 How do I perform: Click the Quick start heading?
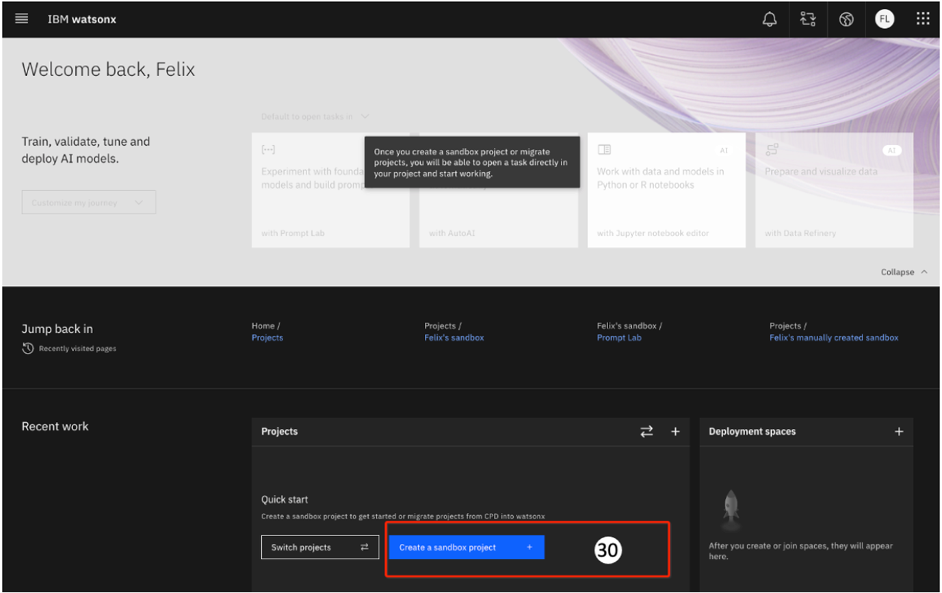pyautogui.click(x=285, y=500)
